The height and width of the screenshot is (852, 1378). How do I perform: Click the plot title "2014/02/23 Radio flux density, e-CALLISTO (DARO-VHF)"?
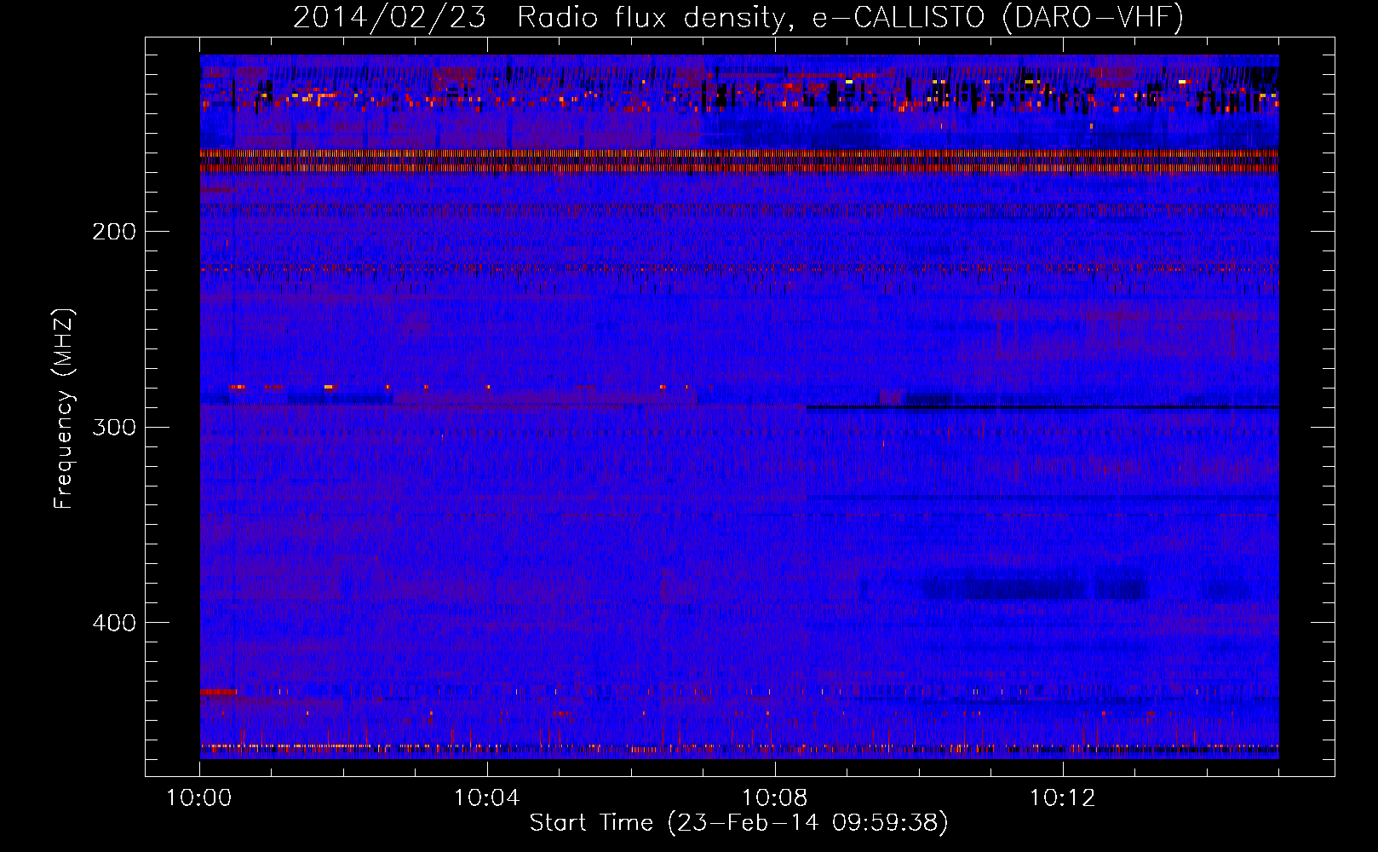tap(738, 18)
